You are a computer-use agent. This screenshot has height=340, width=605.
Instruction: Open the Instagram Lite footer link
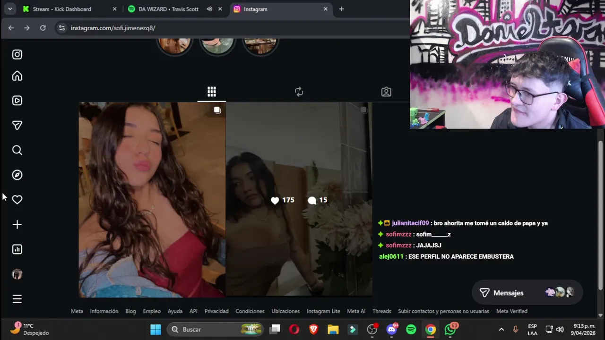(x=323, y=311)
